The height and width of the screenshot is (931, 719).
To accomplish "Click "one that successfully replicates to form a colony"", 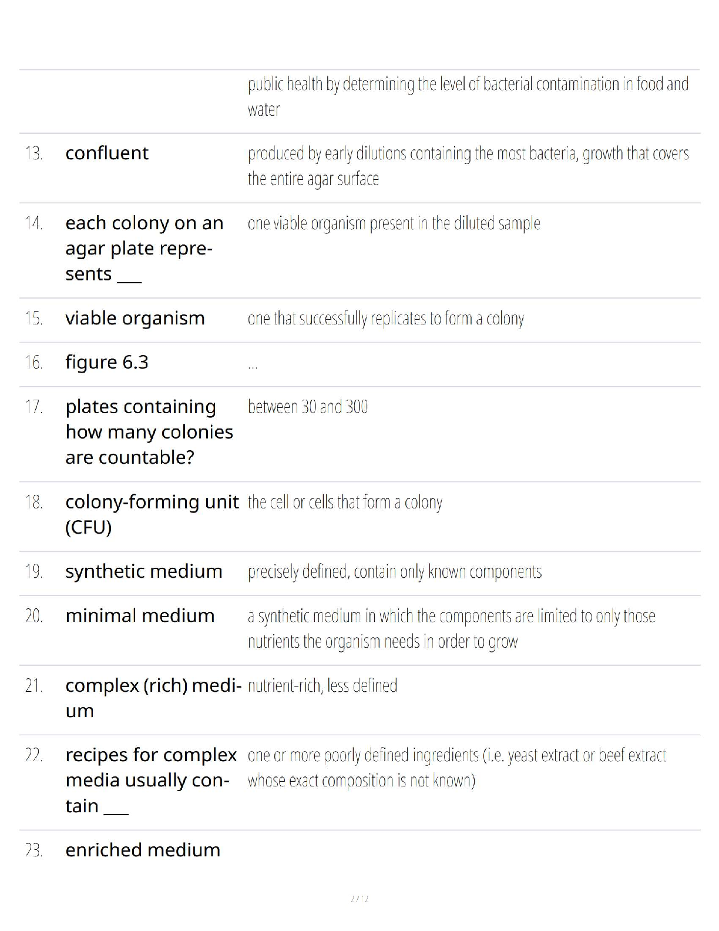I will (x=386, y=319).
